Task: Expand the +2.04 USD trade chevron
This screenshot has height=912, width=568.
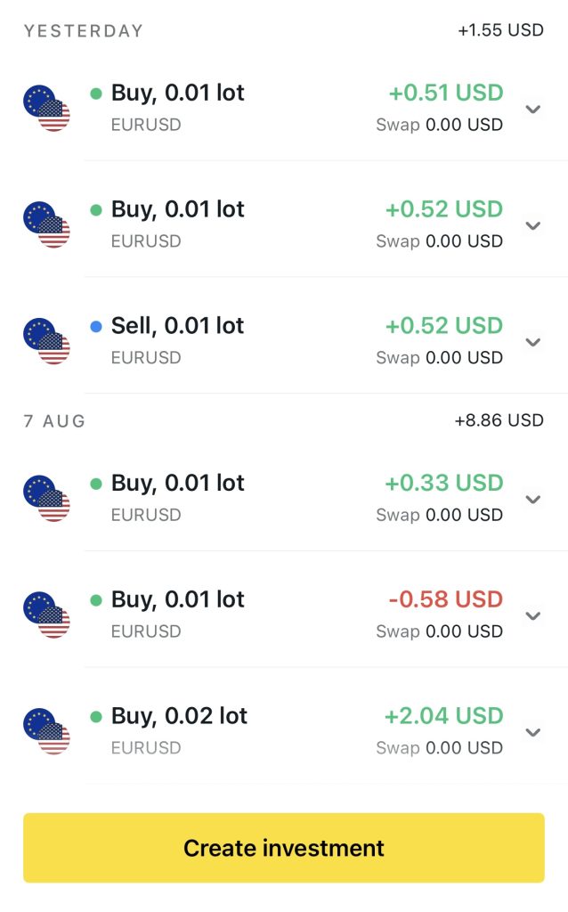Action: tap(533, 732)
